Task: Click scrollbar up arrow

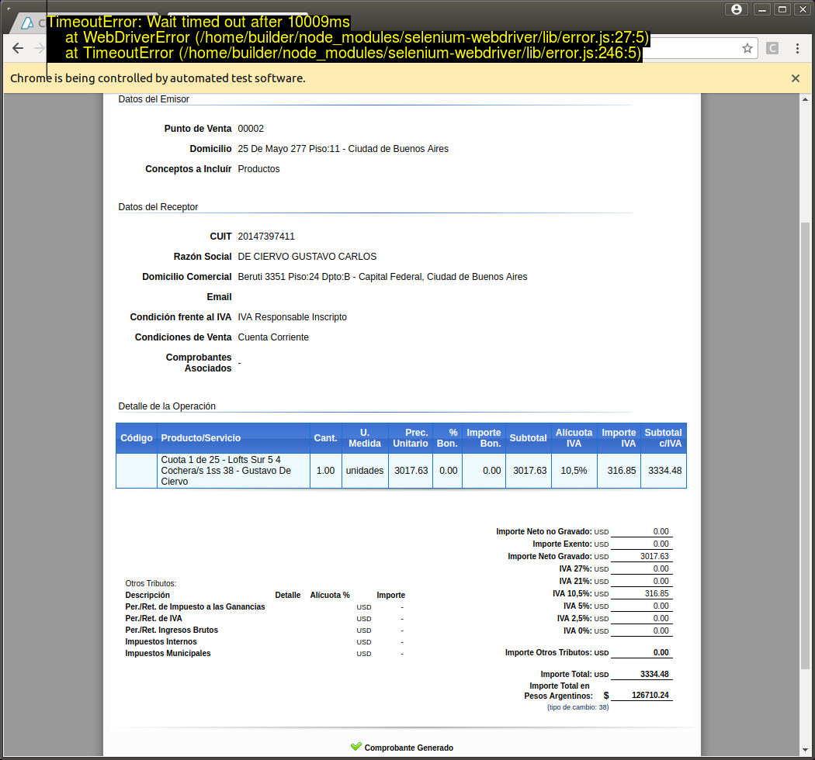Action: pyautogui.click(x=805, y=99)
